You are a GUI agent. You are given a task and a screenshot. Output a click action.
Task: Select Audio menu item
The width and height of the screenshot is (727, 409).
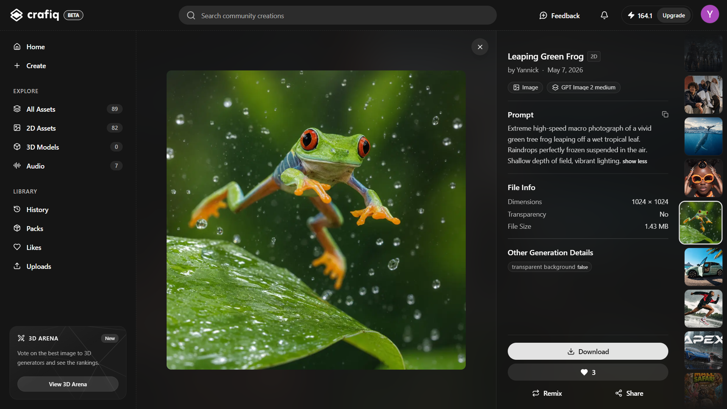(68, 166)
